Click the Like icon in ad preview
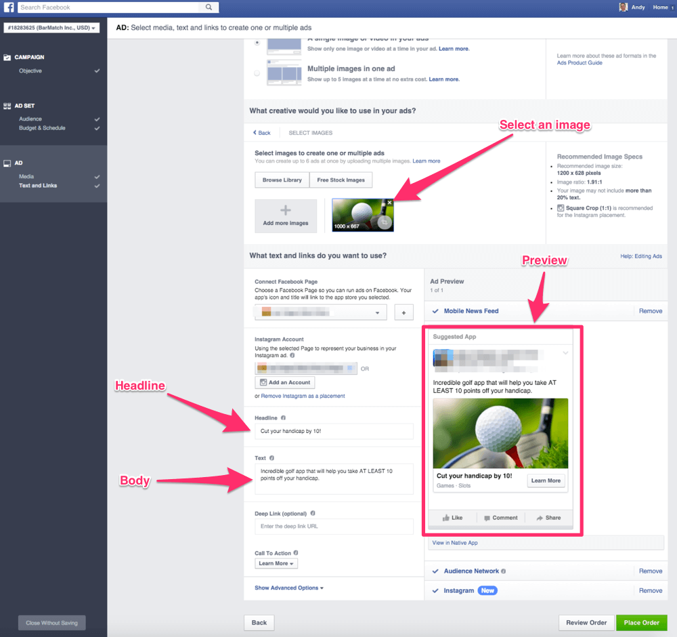 coord(447,518)
